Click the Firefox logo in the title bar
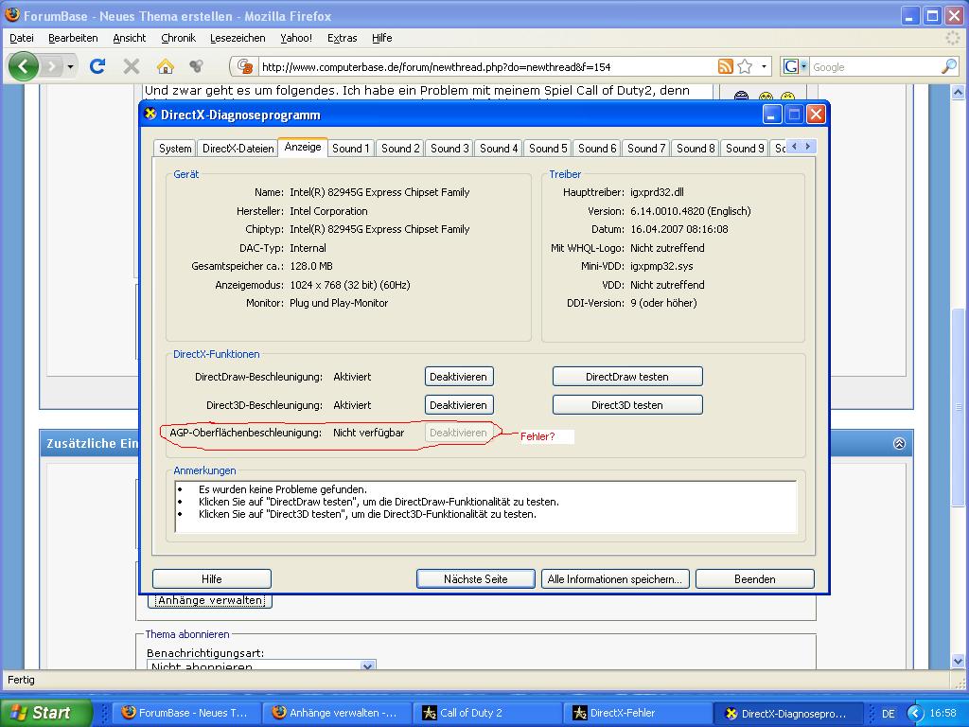 (x=12, y=14)
